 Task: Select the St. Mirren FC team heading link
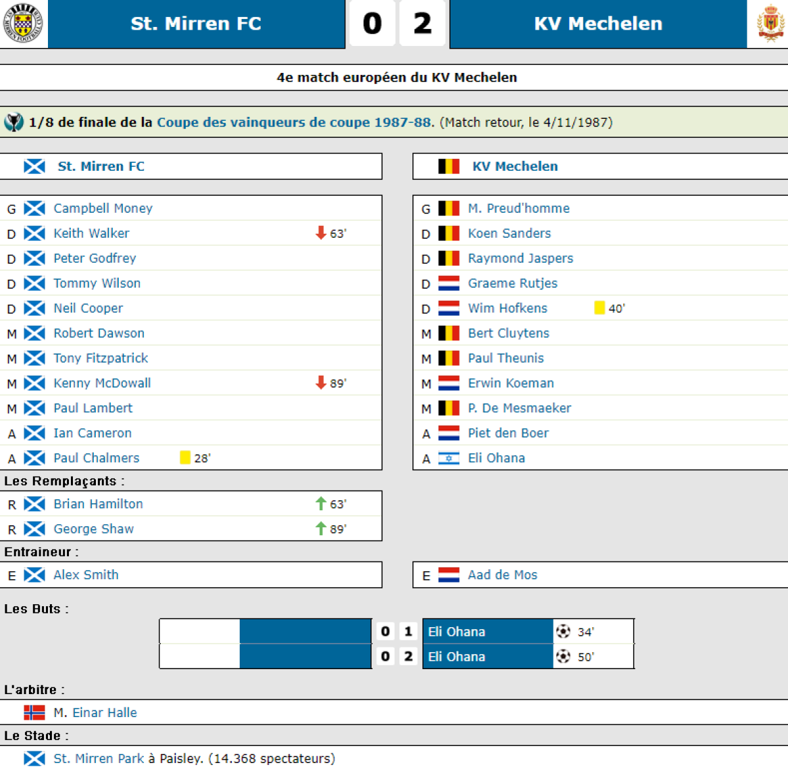(101, 166)
